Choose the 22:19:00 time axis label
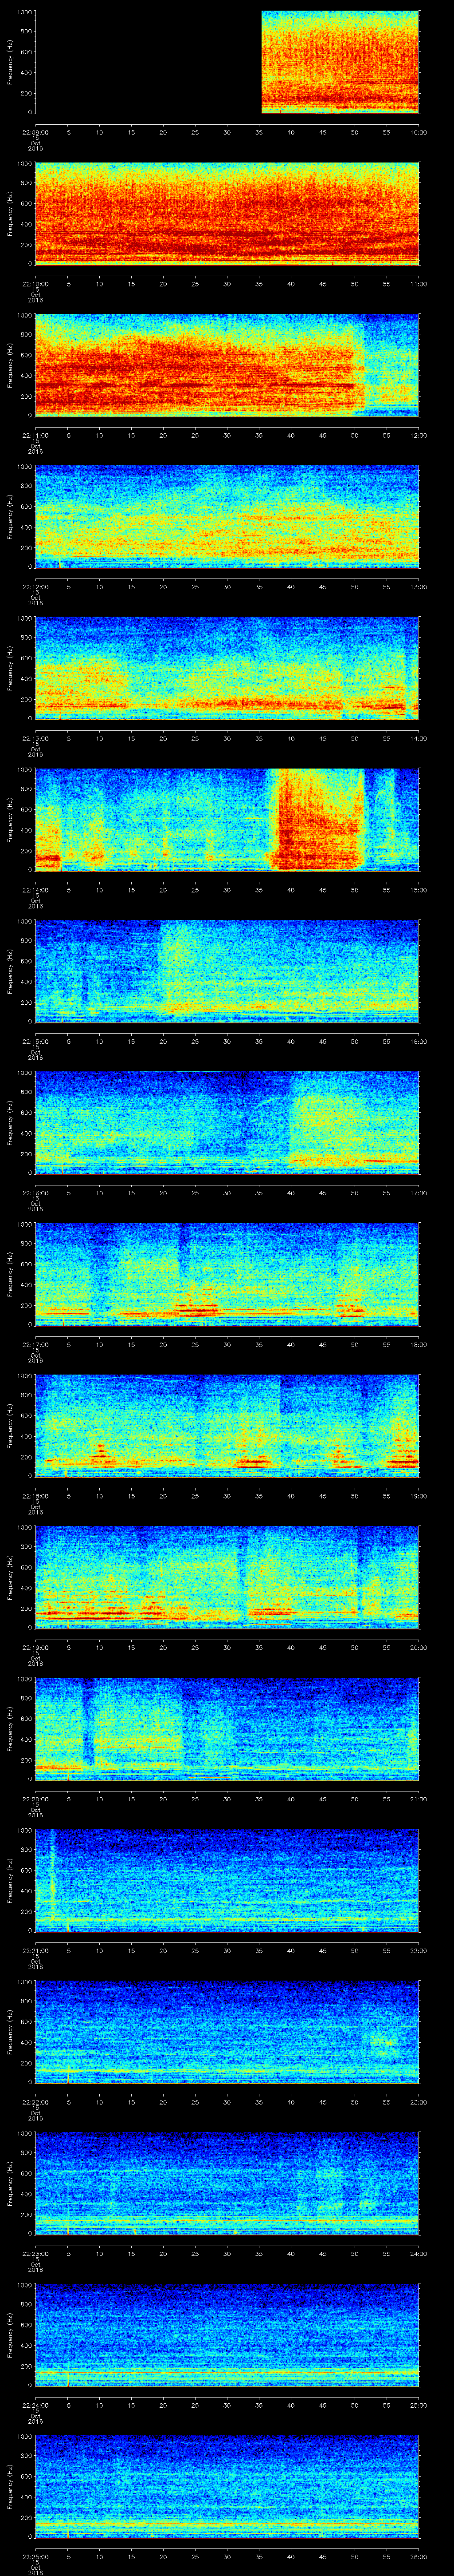This screenshot has height=2576, width=454. (x=35, y=1647)
